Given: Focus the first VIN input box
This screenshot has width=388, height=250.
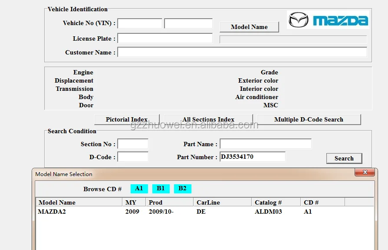Looking at the screenshot, I should coord(140,23).
